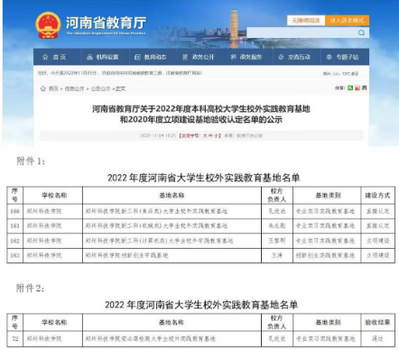Switch to the orange elderly-friendly mode button
The width and height of the screenshot is (399, 350).
[347, 21]
